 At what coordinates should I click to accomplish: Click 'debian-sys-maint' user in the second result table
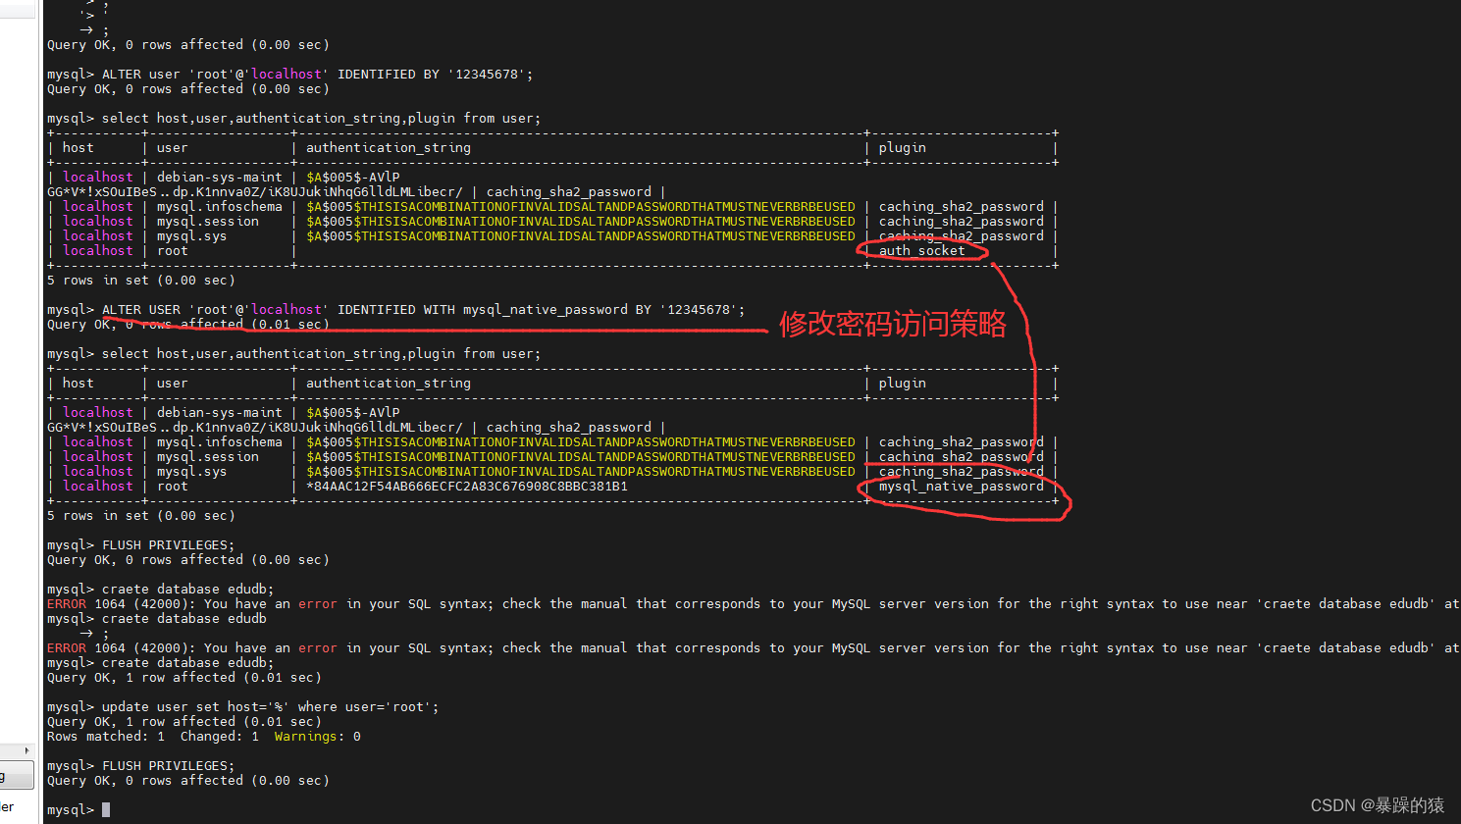pyautogui.click(x=220, y=413)
